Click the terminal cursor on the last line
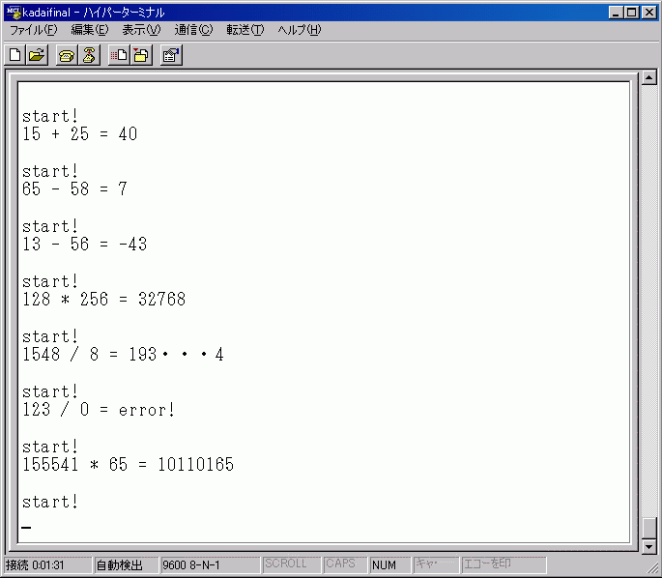 click(26, 528)
